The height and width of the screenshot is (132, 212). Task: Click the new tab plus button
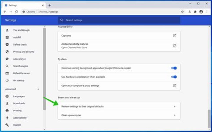[50, 5]
